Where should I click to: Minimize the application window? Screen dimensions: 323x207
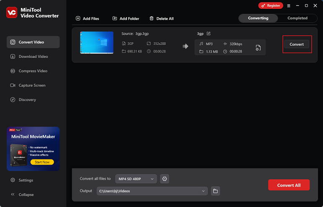point(297,5)
